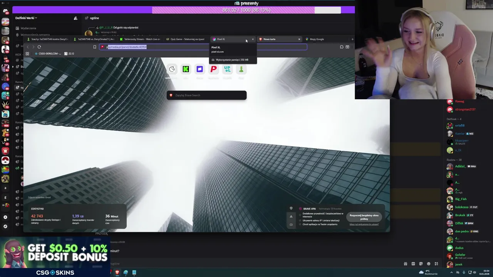The height and width of the screenshot is (277, 493).
Task: Open the purple Twitch shortcut tile
Action: click(x=200, y=69)
